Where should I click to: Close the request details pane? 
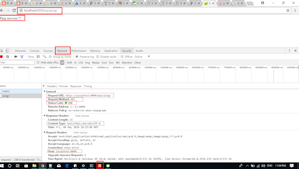[x=43, y=86]
